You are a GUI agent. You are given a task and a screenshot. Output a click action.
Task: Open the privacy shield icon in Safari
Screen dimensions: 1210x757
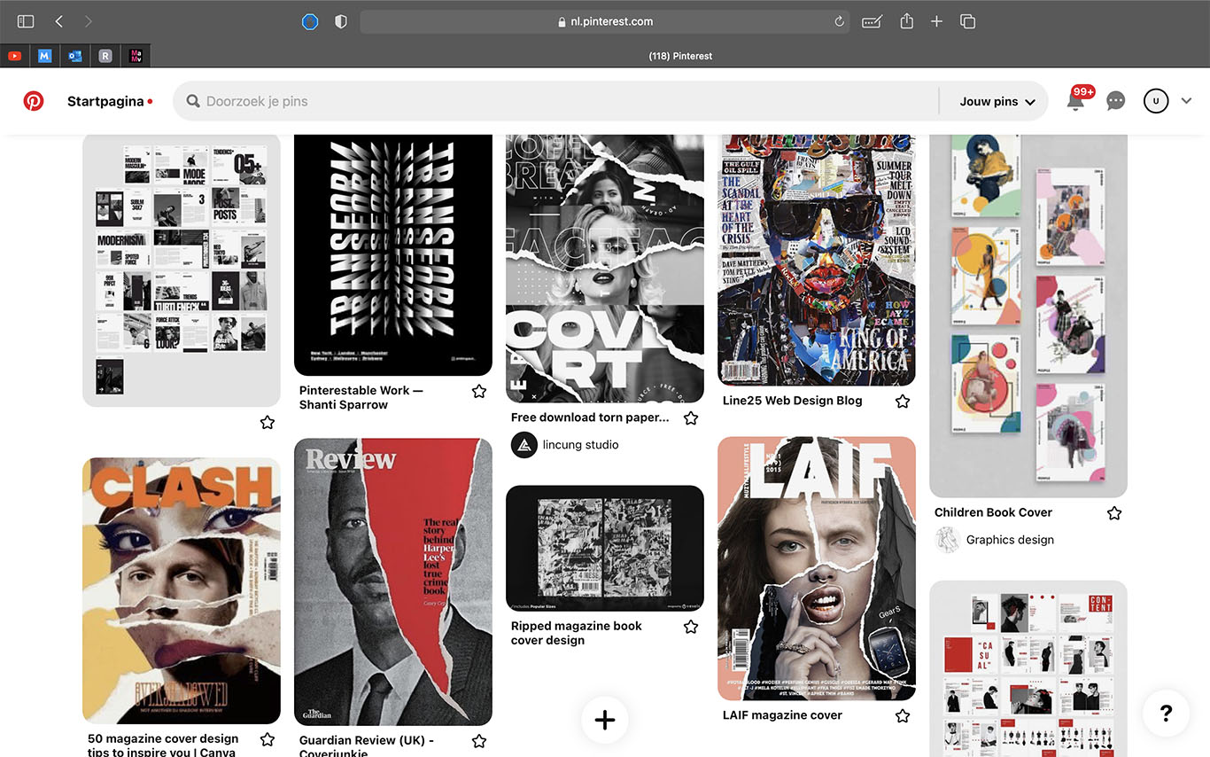point(341,21)
